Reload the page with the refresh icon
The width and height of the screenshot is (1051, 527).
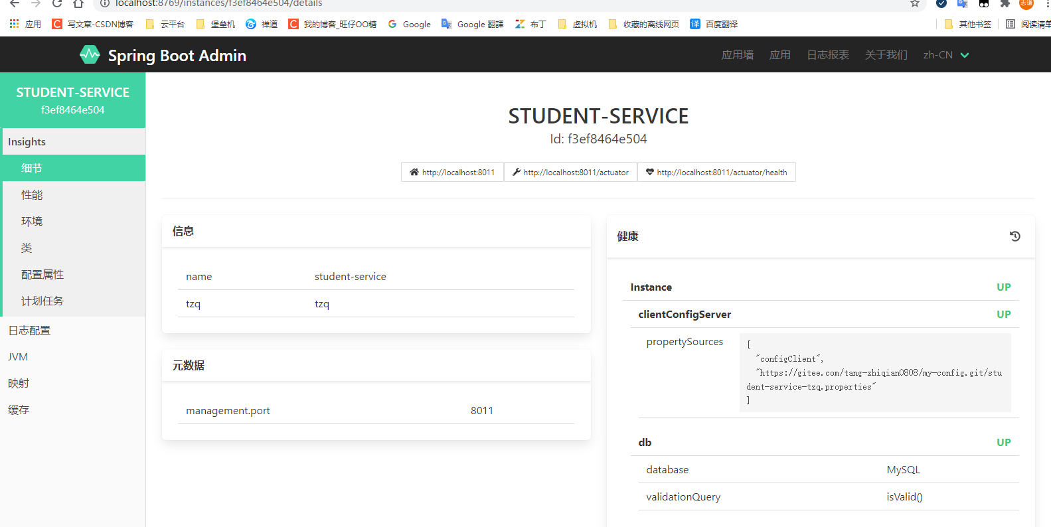pos(57,3)
